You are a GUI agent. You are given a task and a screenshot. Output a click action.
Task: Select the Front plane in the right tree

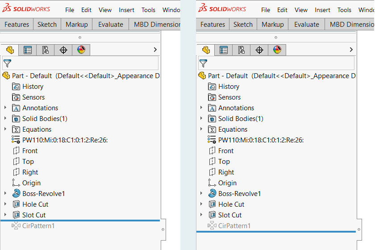225,151
